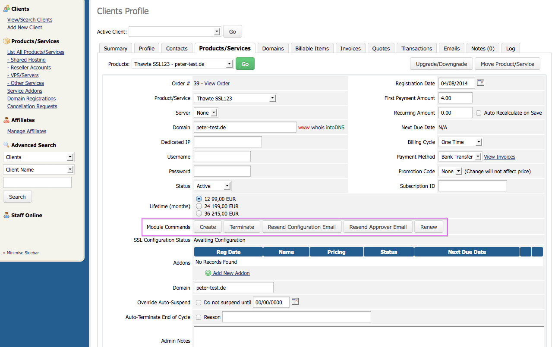Click the Advanced Search magnifier icon
Viewport: 555px width, 347px height.
6,145
